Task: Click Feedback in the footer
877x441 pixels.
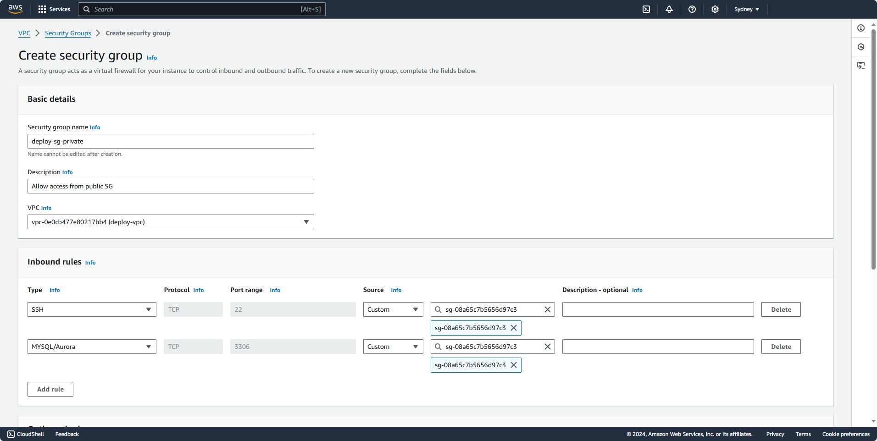Action: pyautogui.click(x=67, y=434)
